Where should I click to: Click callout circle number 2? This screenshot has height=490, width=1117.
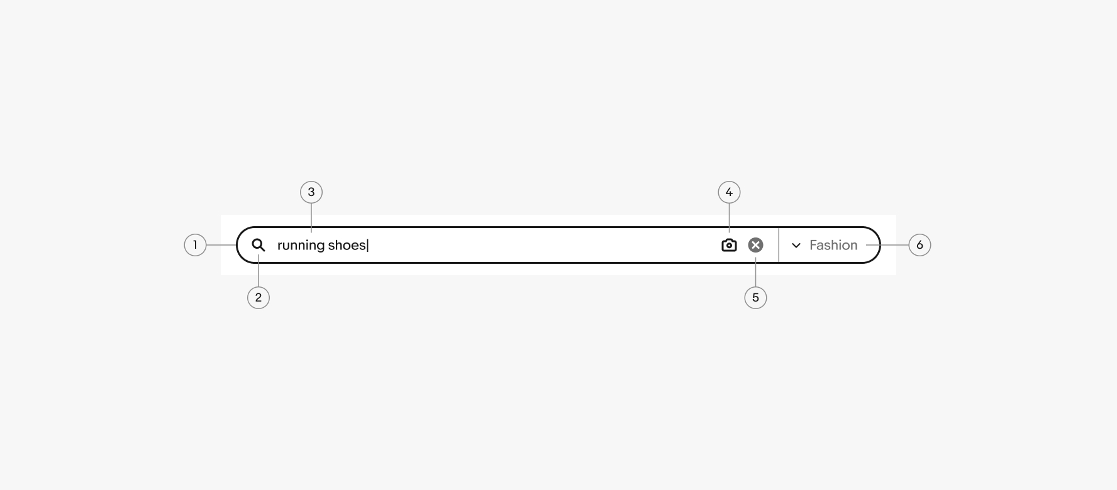pyautogui.click(x=258, y=298)
